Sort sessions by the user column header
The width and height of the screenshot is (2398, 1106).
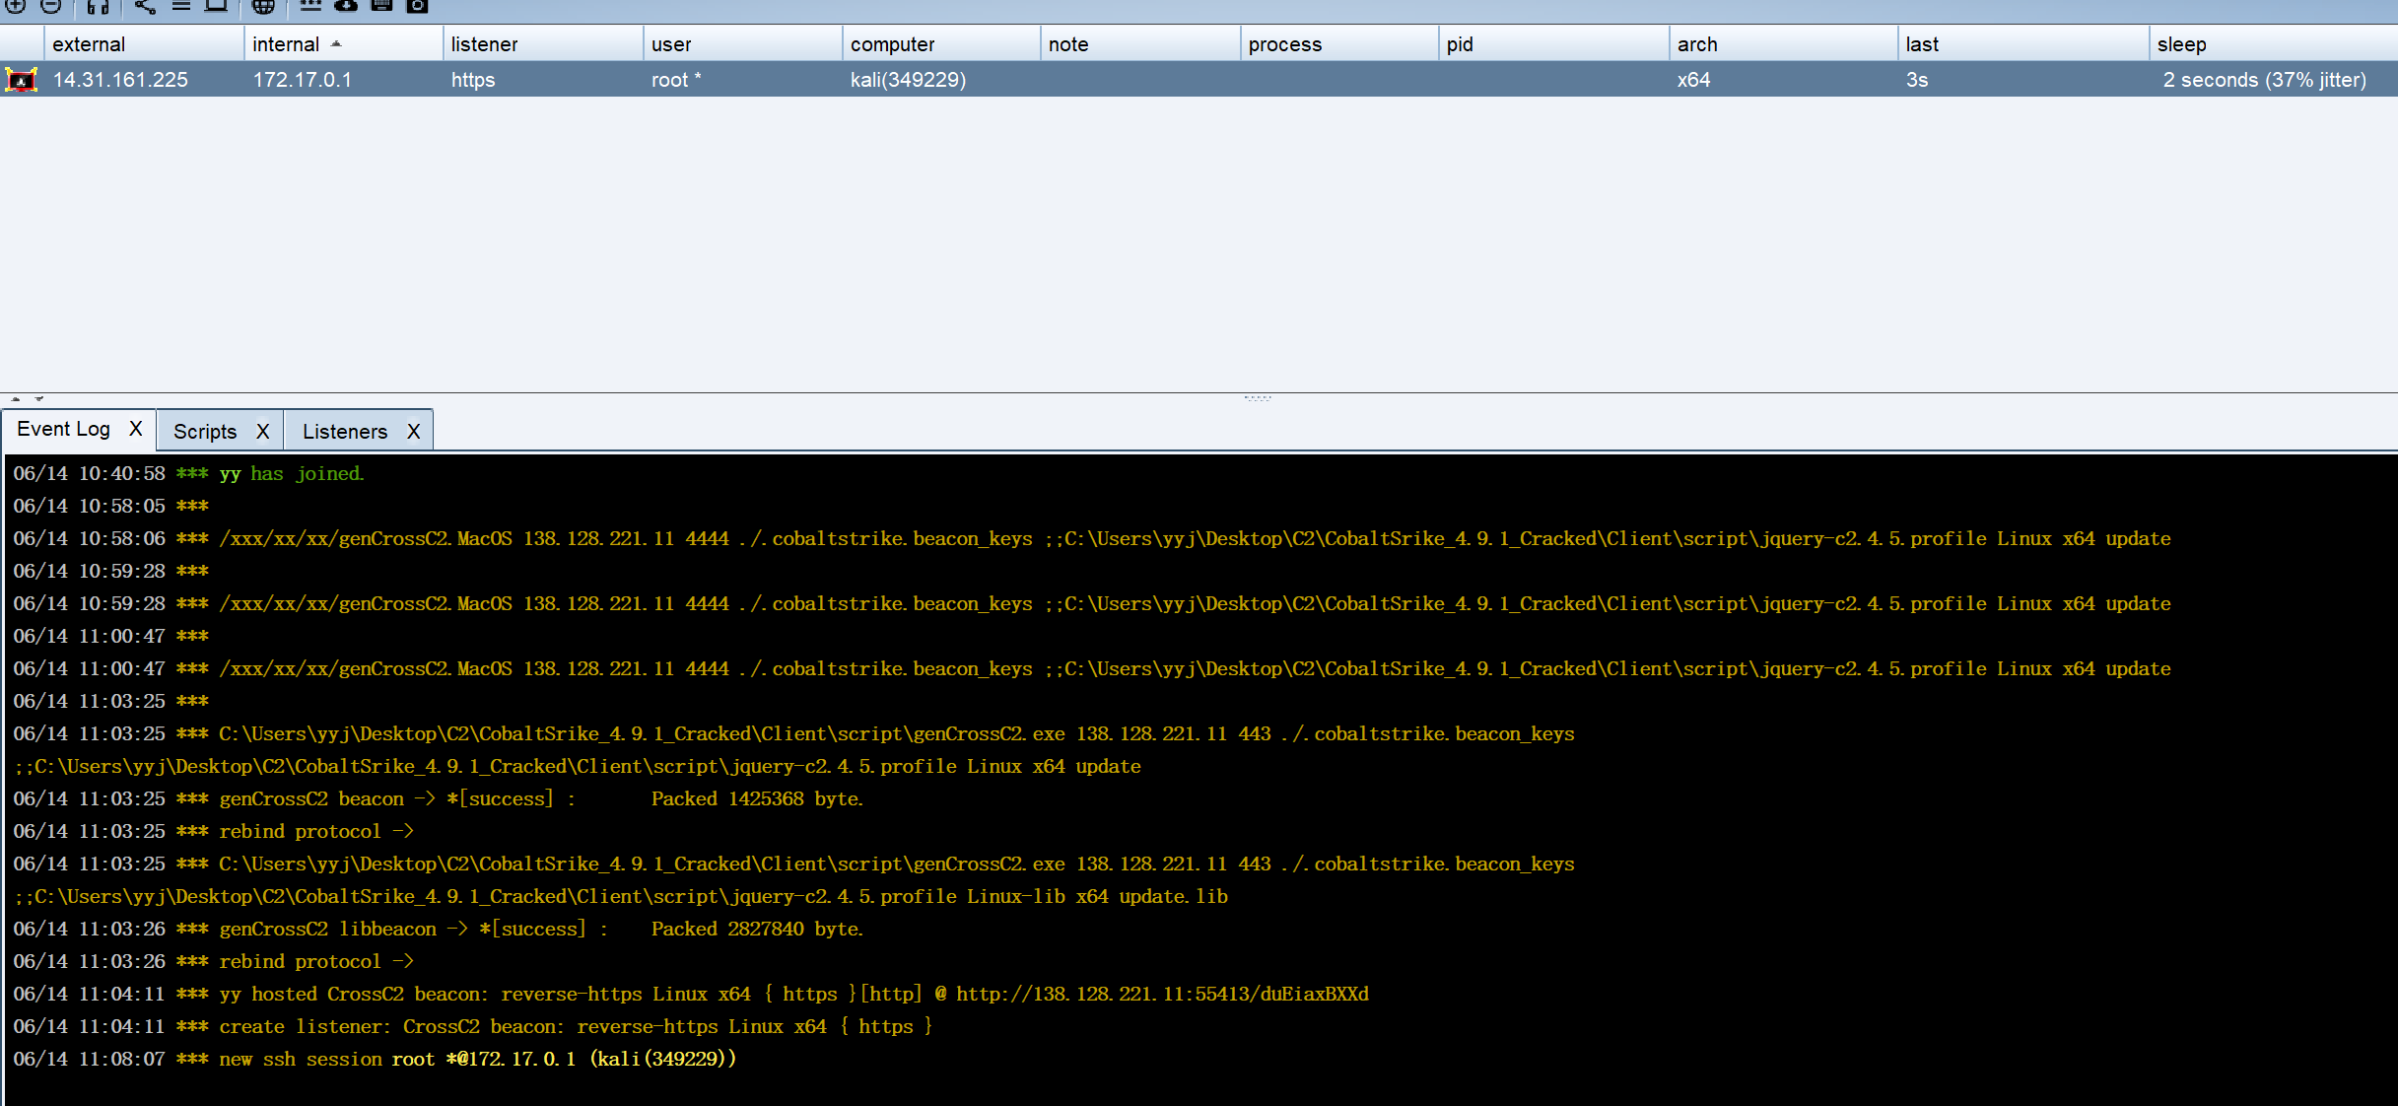pos(743,44)
